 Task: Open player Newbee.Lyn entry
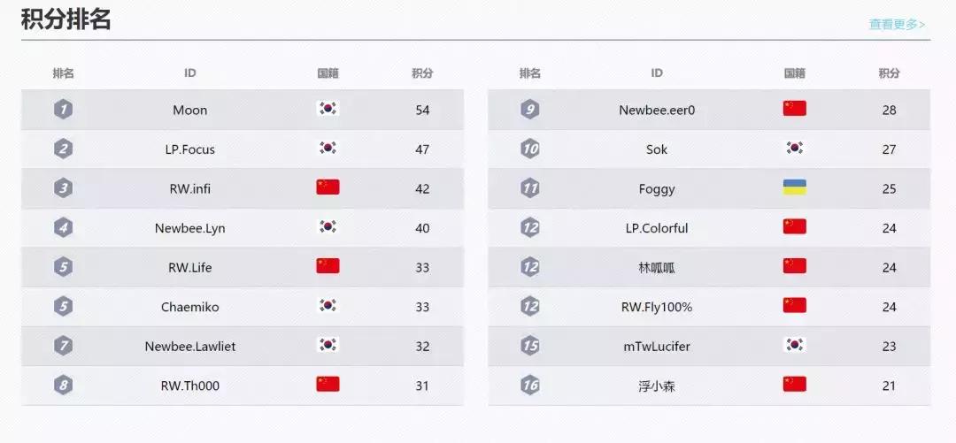click(190, 228)
